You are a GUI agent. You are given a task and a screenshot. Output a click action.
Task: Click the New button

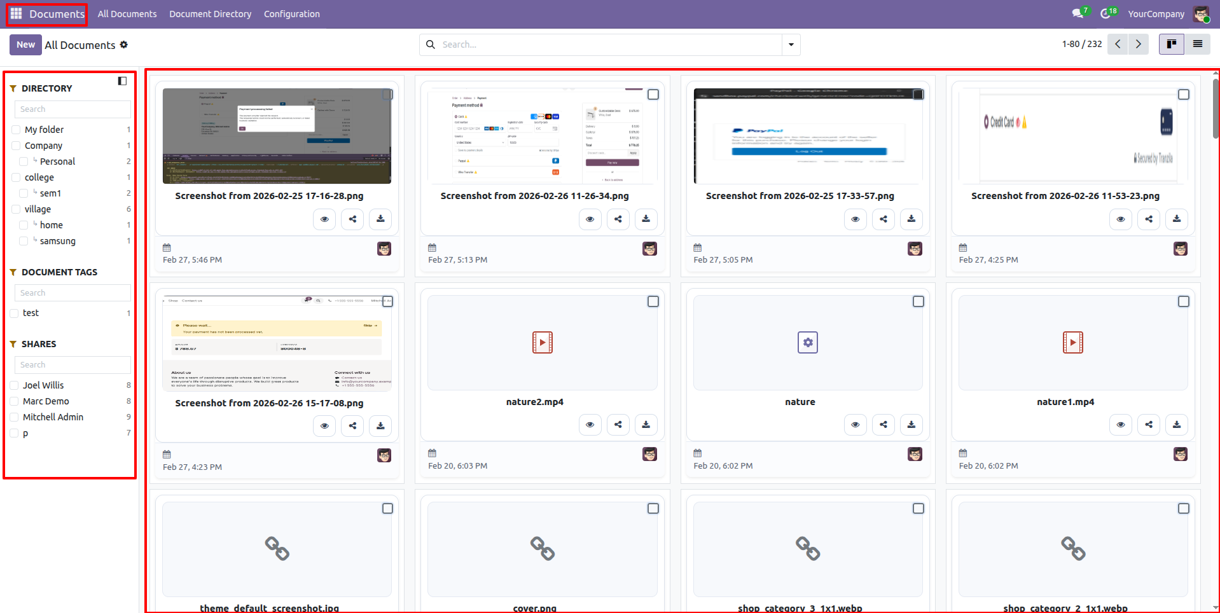click(x=25, y=45)
